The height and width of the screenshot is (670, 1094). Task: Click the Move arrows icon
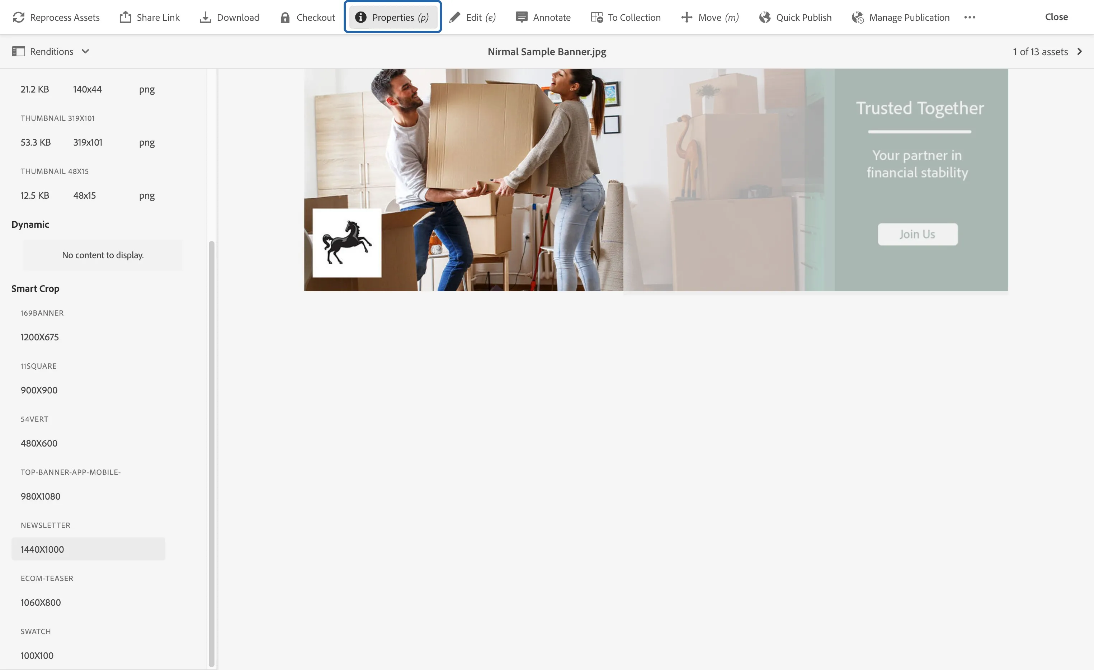(x=687, y=17)
